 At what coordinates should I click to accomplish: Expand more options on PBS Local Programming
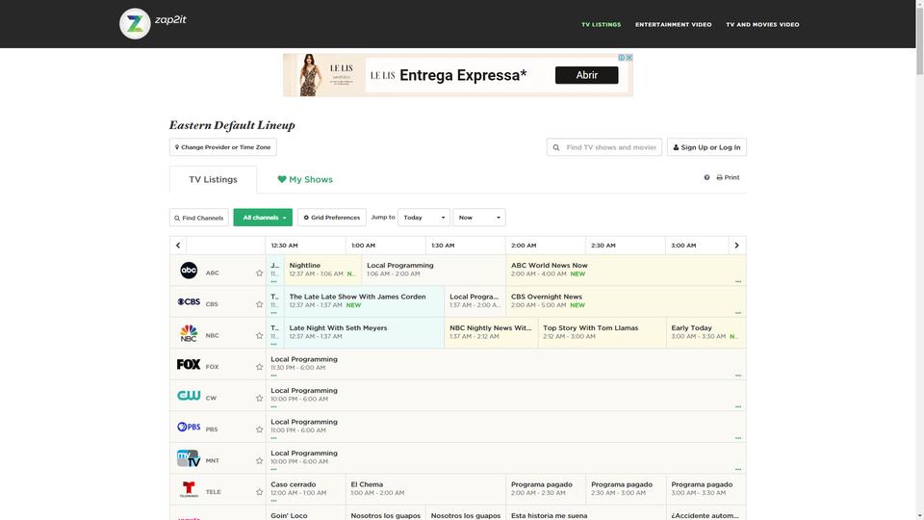(738, 438)
